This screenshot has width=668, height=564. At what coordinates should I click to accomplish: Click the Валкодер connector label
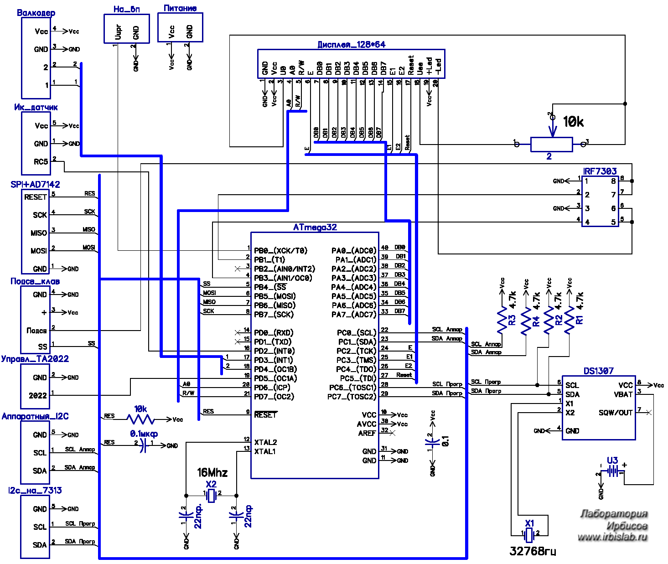(x=36, y=13)
